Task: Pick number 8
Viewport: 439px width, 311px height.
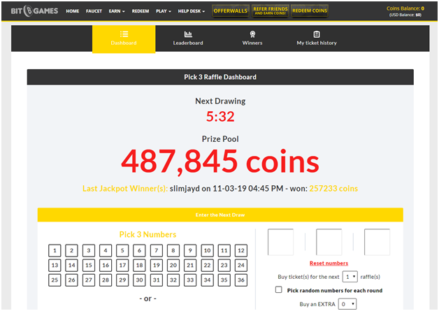Action: [x=173, y=250]
